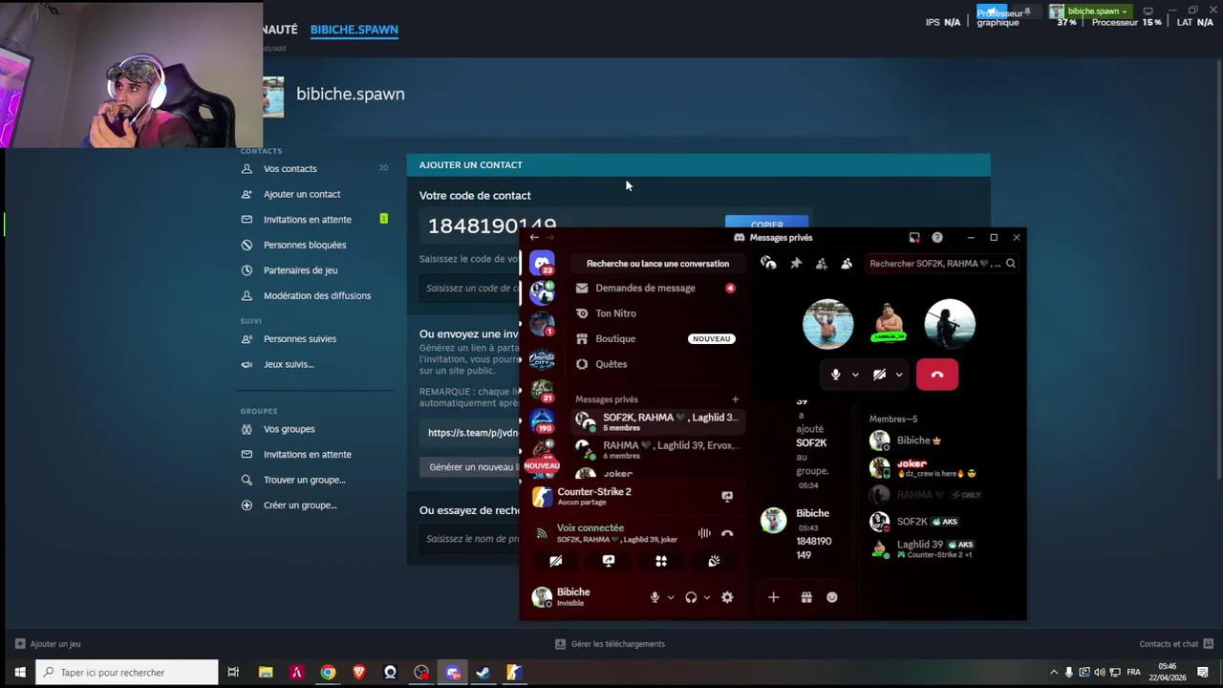Hang up the call with red button

[937, 375]
